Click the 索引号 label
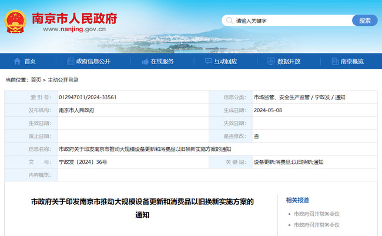The width and height of the screenshot is (382, 236). pyautogui.click(x=41, y=97)
